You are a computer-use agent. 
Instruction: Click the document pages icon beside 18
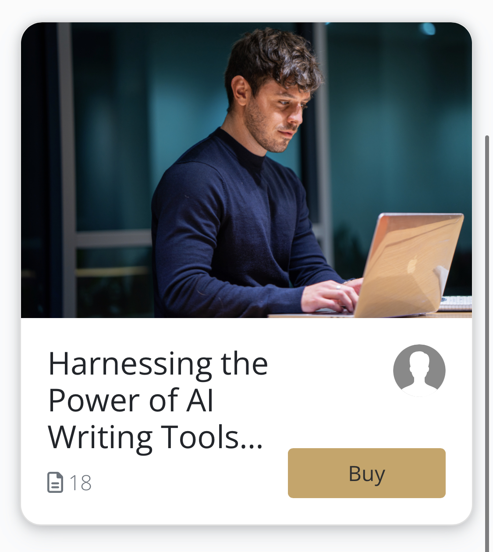click(x=55, y=482)
